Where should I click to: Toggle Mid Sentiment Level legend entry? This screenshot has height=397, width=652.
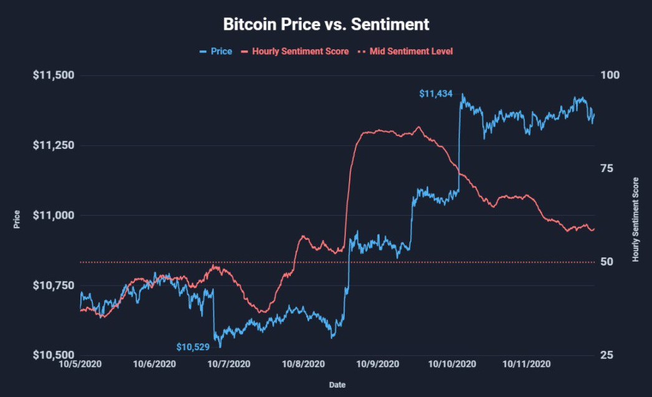point(411,51)
